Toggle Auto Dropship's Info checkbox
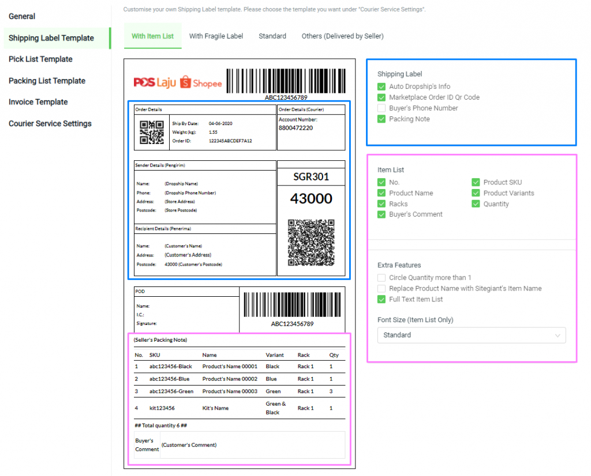 (381, 86)
